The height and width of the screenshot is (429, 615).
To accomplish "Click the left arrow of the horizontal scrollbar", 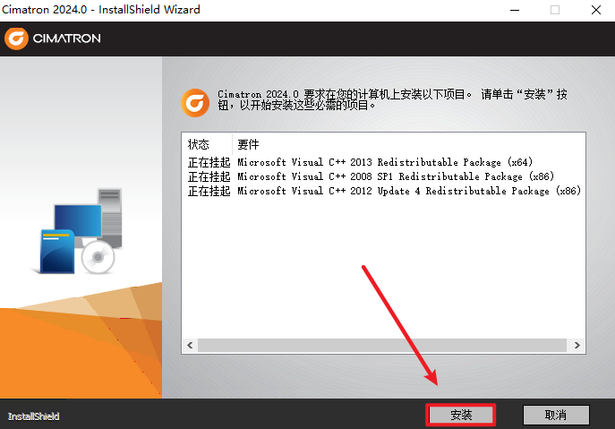I will pos(189,345).
